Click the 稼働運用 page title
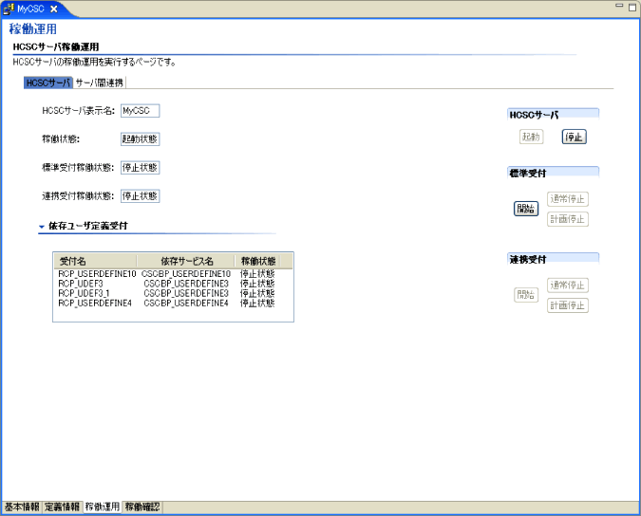 coord(32,29)
